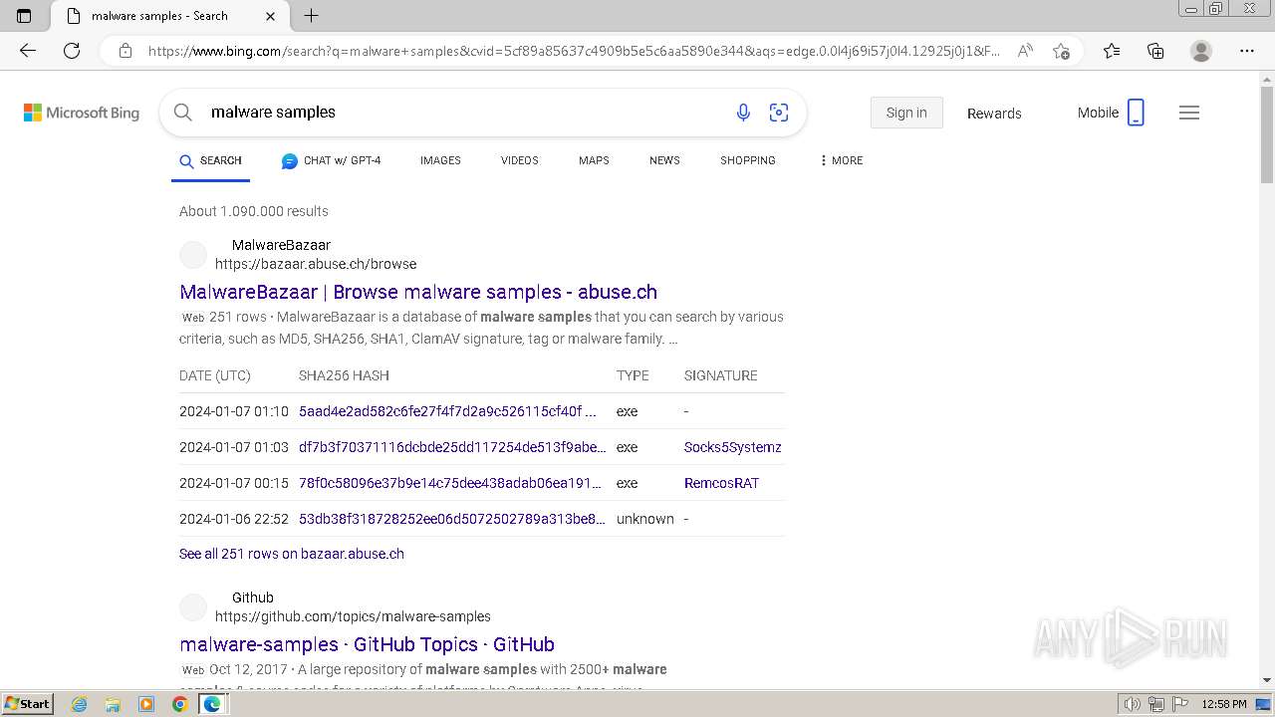Open the clock showing 12:58 PM
The image size is (1275, 717).
click(x=1224, y=704)
